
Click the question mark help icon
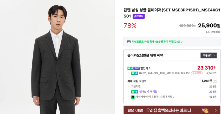[x=215, y=81]
